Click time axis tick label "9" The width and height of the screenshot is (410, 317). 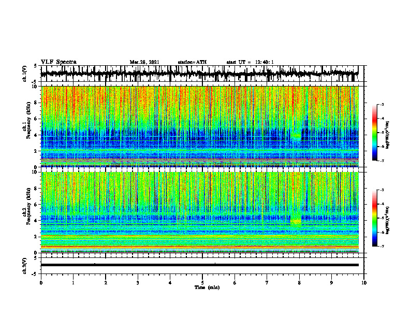(x=331, y=283)
